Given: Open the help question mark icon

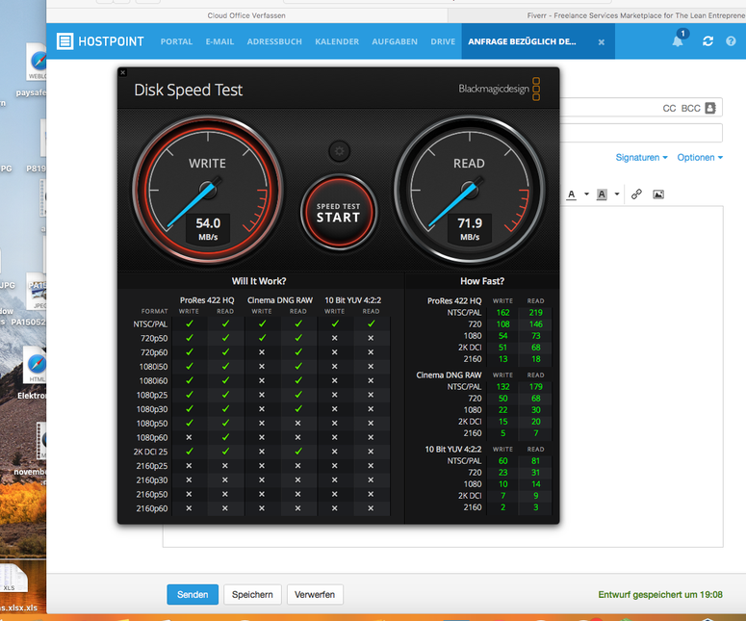Looking at the screenshot, I should click(x=732, y=41).
